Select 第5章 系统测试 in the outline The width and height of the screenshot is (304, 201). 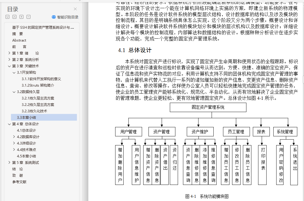pyautogui.click(x=25, y=162)
